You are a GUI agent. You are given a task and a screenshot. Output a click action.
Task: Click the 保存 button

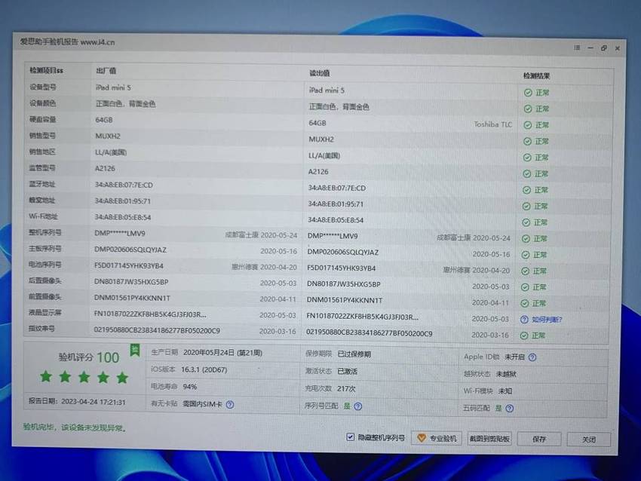pyautogui.click(x=539, y=439)
